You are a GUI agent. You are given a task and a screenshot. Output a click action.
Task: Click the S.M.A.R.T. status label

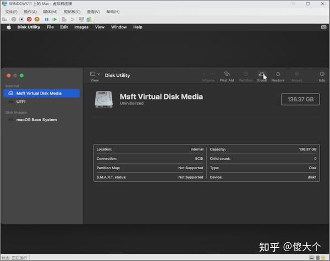(x=111, y=177)
